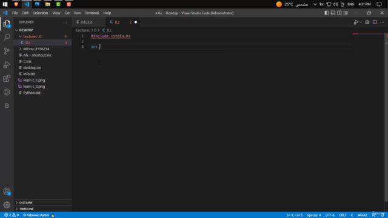This screenshot has height=218, width=388.
Task: Open problems errors and warnings status
Action: click(12, 215)
